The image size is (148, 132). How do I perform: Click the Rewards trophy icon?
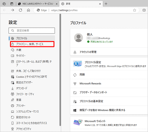(75, 84)
